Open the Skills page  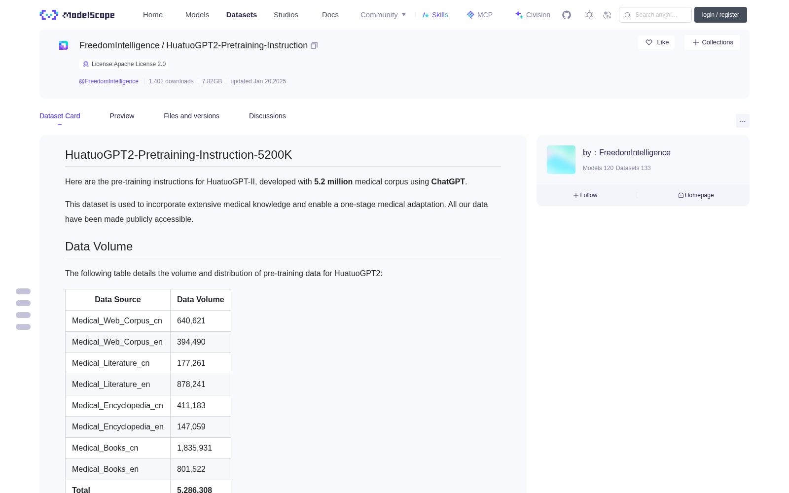(435, 15)
